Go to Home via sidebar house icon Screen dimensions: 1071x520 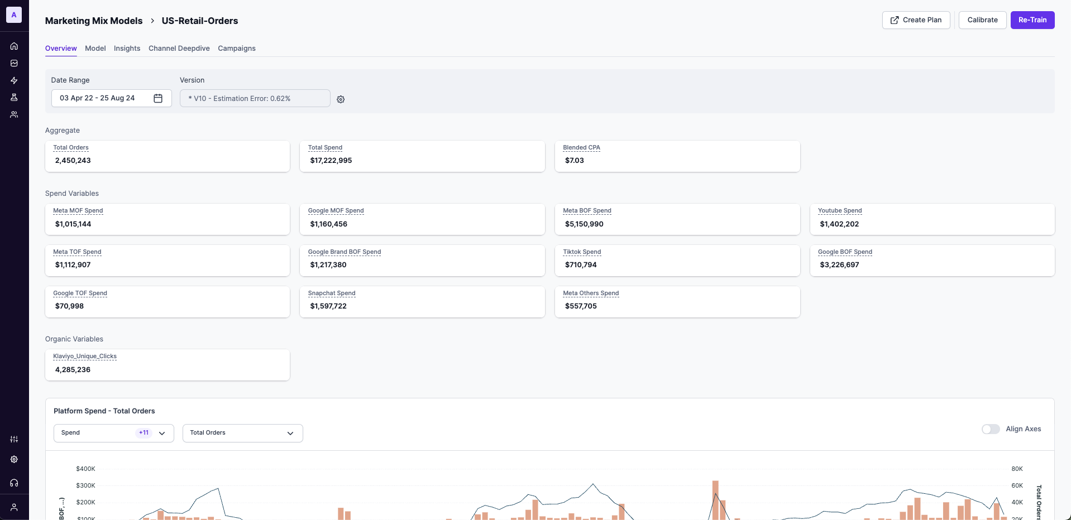[14, 46]
